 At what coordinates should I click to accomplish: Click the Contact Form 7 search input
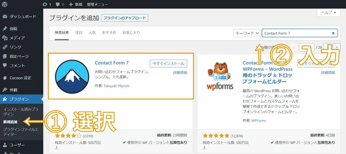[x=297, y=33]
